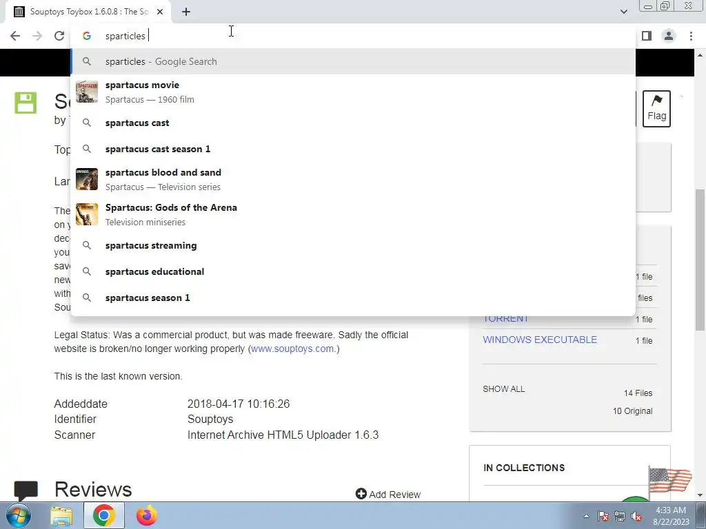This screenshot has height=529, width=706.
Task: Click the '14 Files' count text
Action: click(x=638, y=393)
